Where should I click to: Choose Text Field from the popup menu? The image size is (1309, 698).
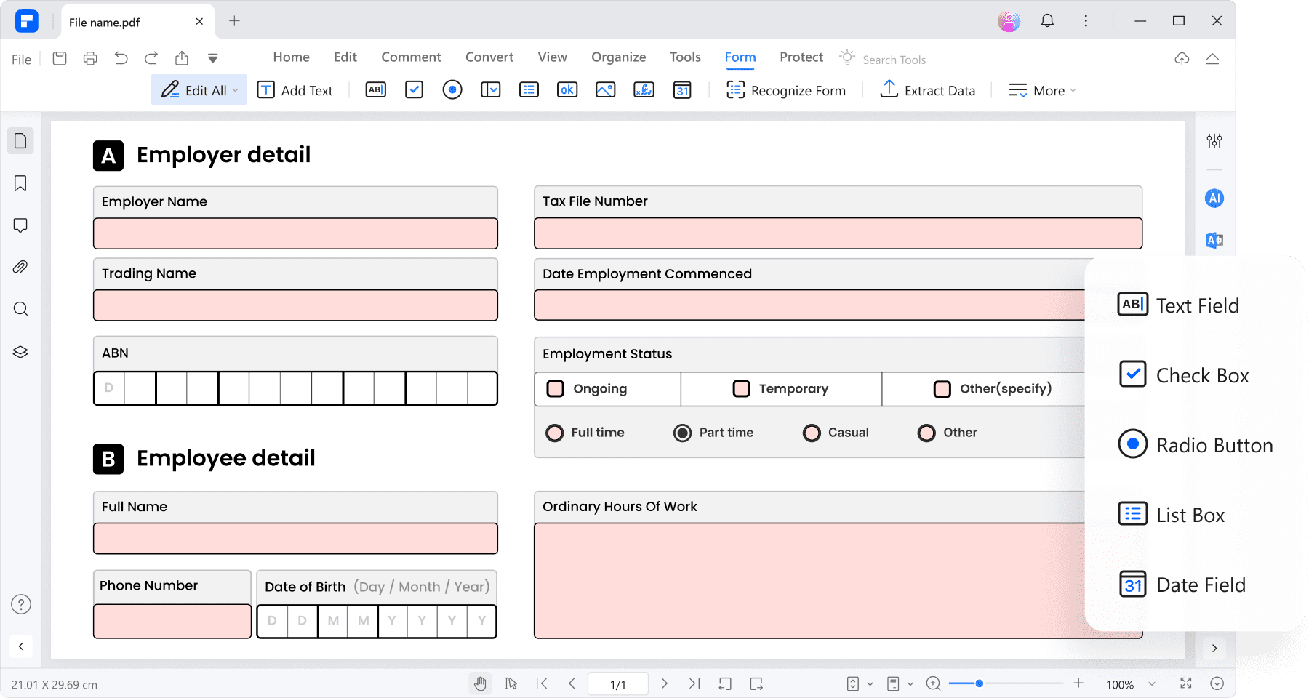(1178, 305)
